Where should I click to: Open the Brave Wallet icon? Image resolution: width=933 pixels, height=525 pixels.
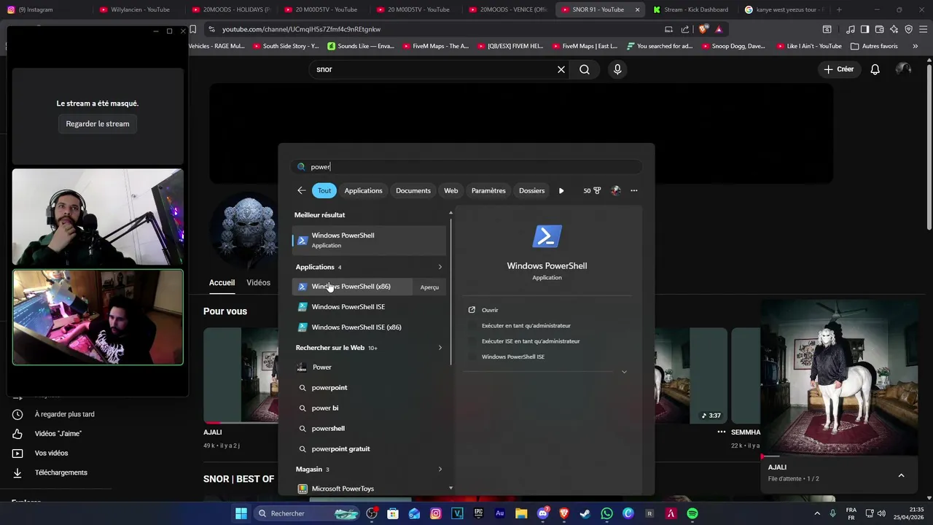pyautogui.click(x=879, y=29)
